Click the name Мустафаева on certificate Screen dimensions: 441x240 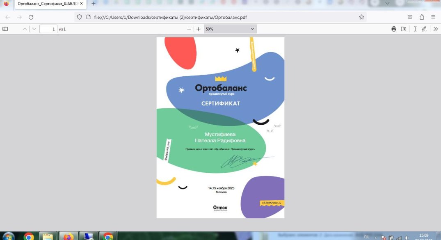point(220,135)
